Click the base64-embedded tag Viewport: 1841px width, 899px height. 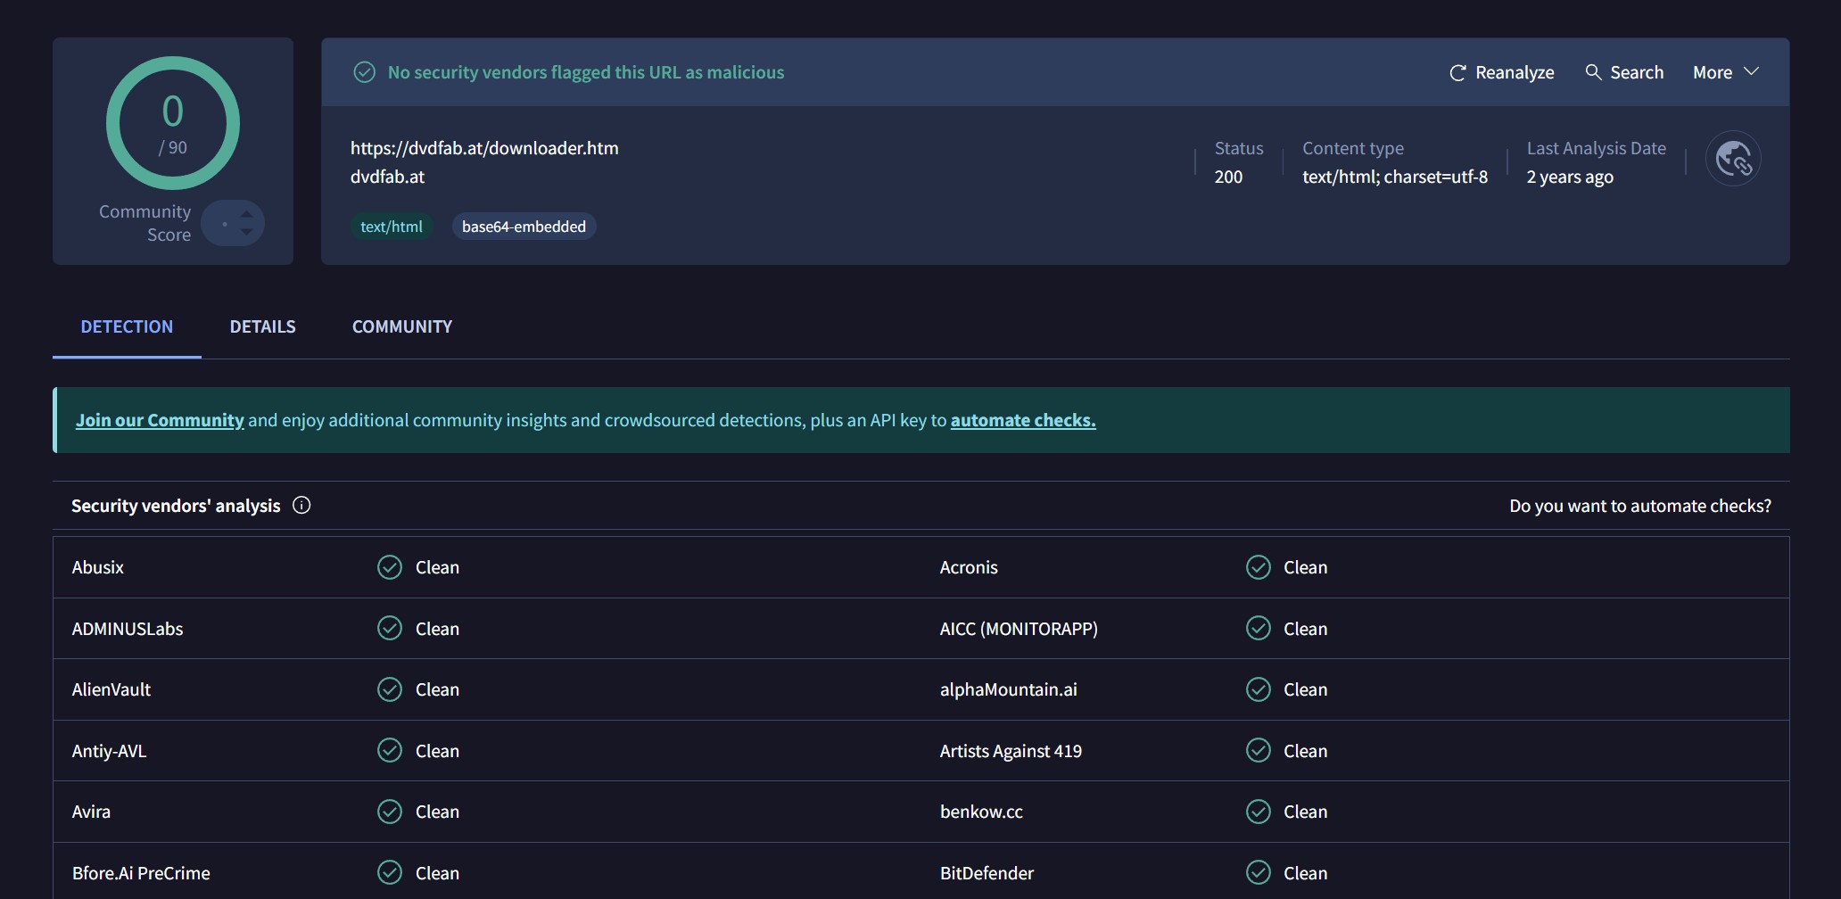[524, 227]
